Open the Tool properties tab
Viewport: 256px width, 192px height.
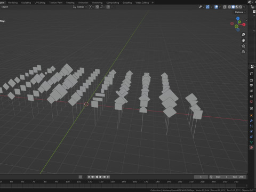251,74
